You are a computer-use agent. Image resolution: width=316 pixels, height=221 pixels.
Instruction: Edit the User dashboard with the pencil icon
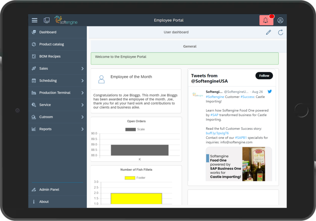tap(268, 32)
